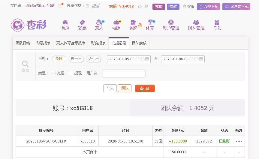Expand the 账户管理 menu
Image resolution: width=259 pixels, height=159 pixels.
(171, 25)
